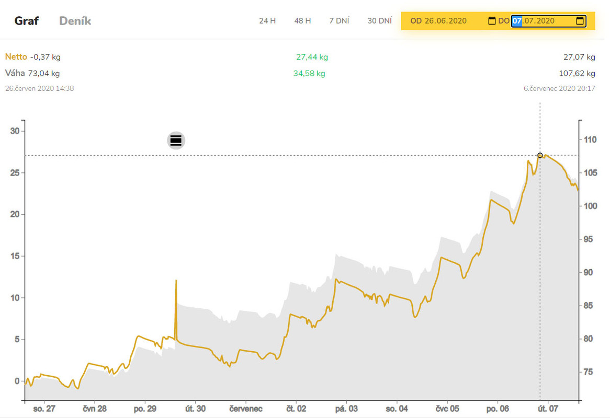Click the po. 29 axis label

tap(145, 409)
